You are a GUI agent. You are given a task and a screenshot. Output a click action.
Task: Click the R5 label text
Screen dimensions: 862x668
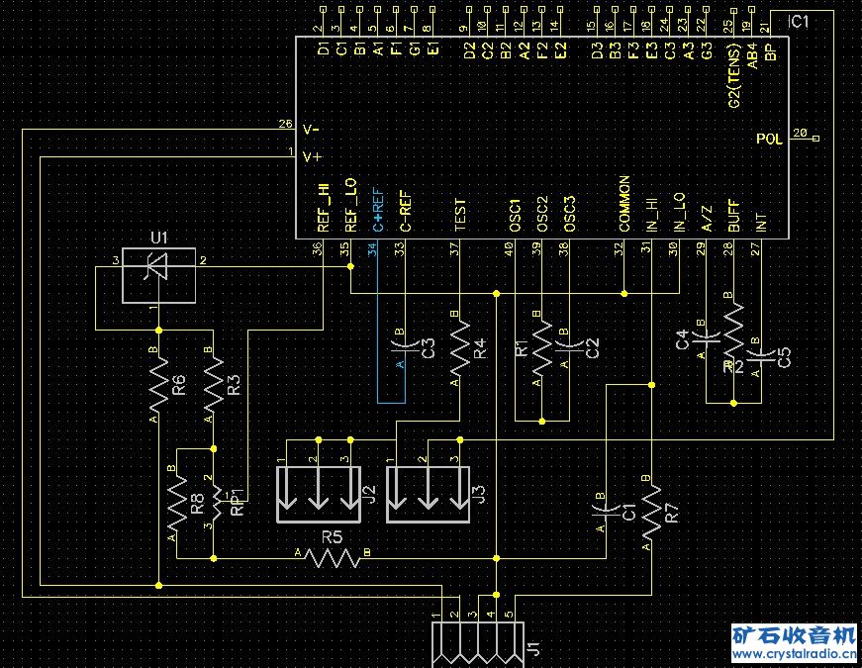click(x=332, y=537)
